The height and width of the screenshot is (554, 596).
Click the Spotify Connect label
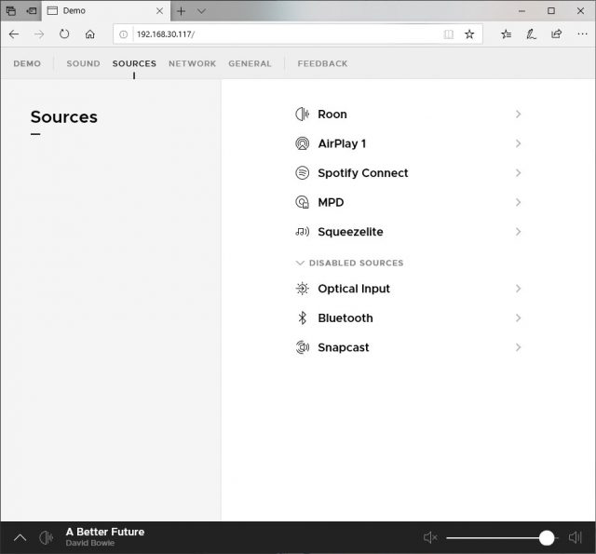click(x=363, y=173)
